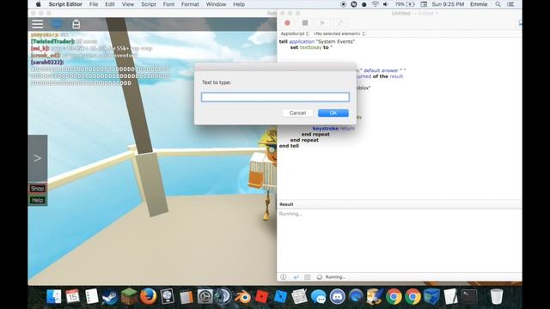Open the Edit menu

(110, 4)
